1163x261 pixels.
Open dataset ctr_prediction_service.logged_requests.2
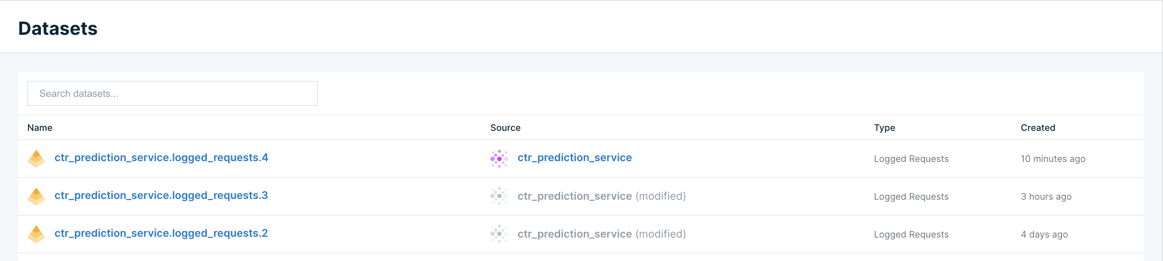click(x=161, y=233)
